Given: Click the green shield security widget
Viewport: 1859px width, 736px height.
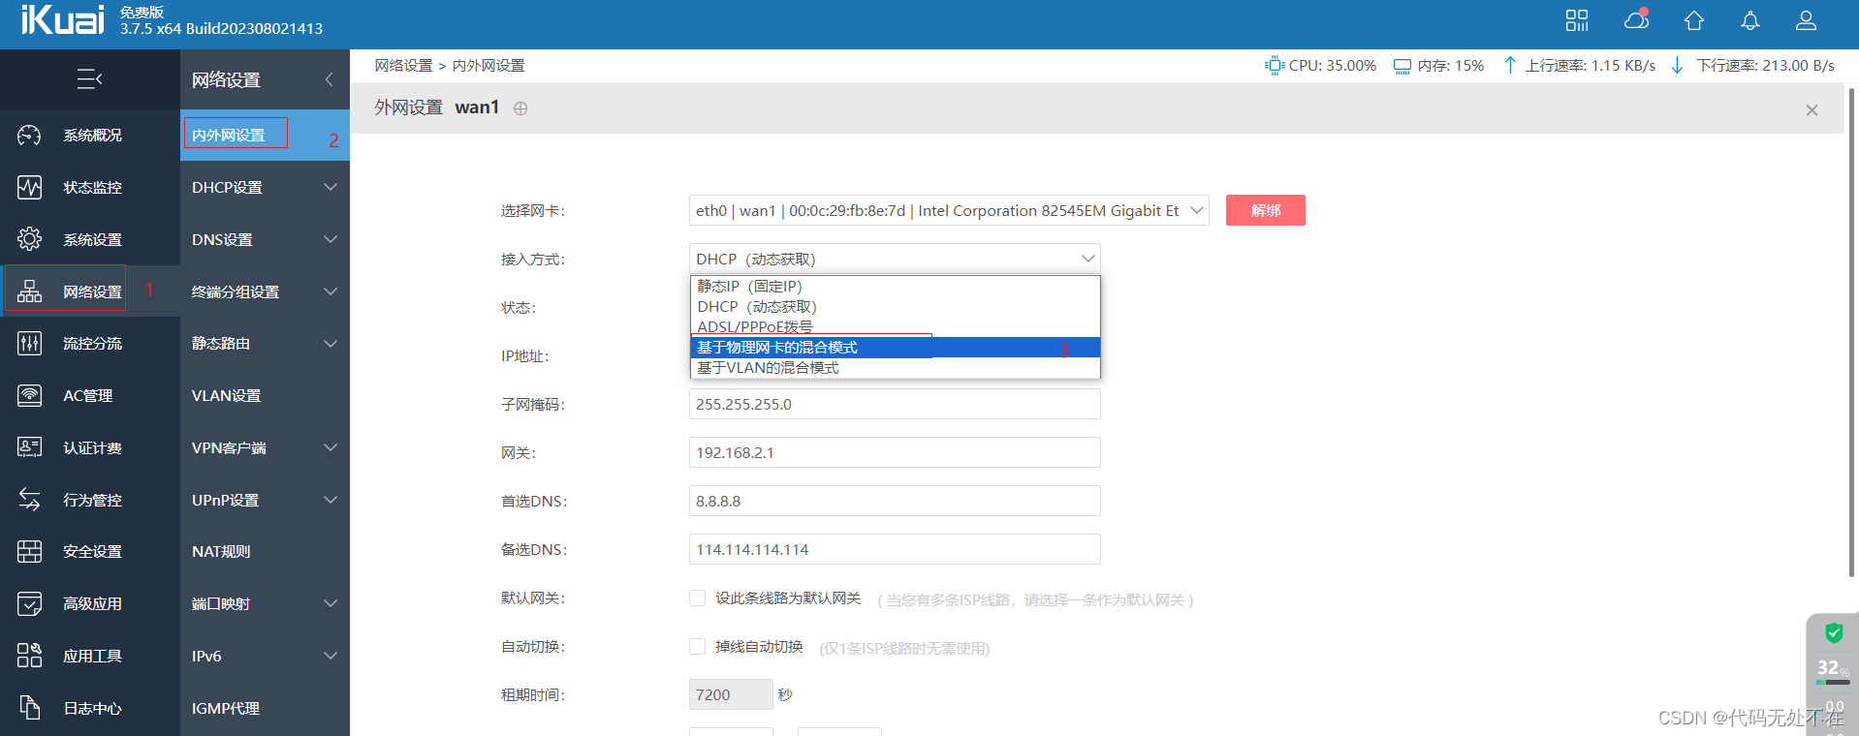Looking at the screenshot, I should (x=1834, y=633).
